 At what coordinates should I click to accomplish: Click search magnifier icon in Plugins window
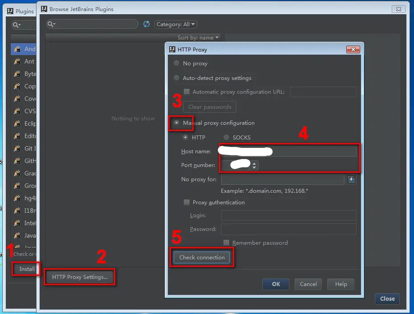click(16, 25)
